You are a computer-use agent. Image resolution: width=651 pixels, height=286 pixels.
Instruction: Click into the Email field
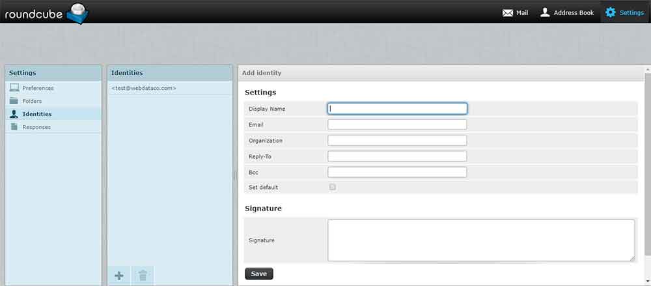(x=397, y=124)
